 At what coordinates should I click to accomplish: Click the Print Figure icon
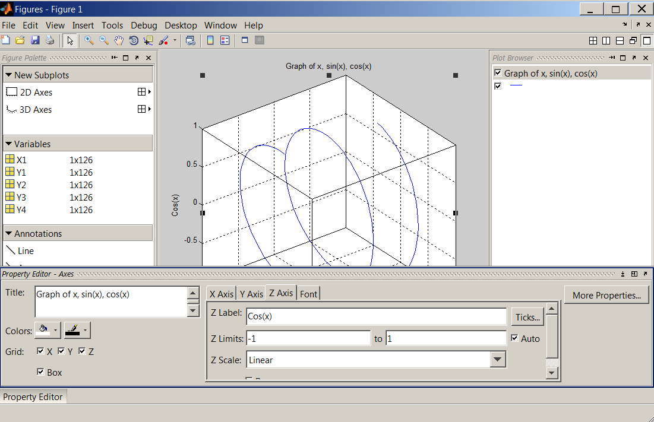point(50,40)
